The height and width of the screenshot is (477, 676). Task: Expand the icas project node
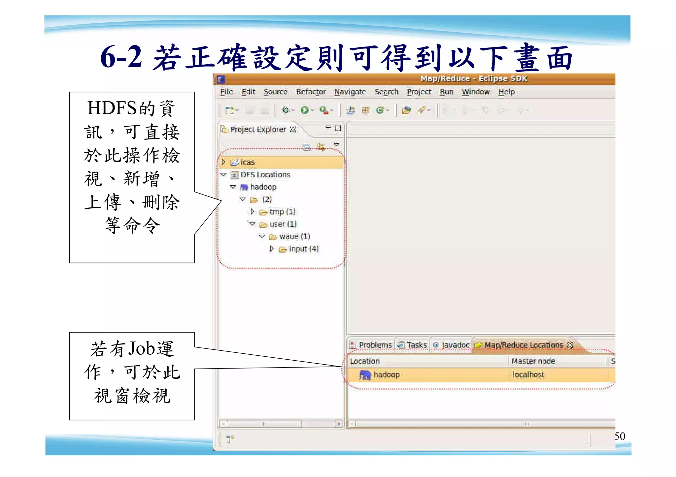point(223,162)
